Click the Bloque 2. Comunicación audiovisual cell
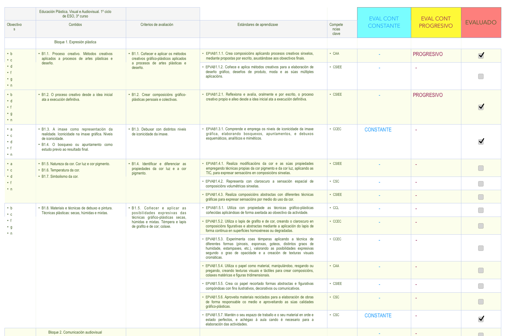The width and height of the screenshot is (516, 336). click(75, 332)
